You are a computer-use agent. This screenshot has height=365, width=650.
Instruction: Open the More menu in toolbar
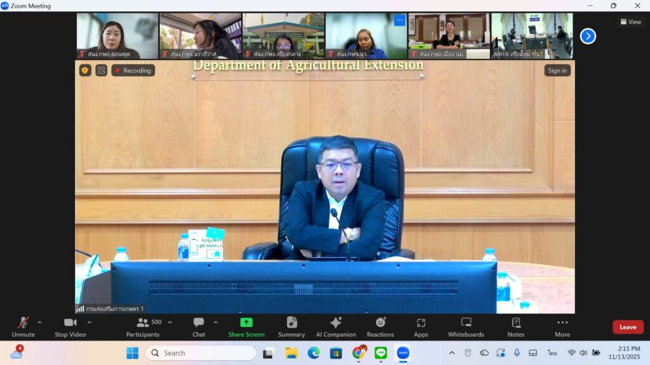tap(562, 326)
